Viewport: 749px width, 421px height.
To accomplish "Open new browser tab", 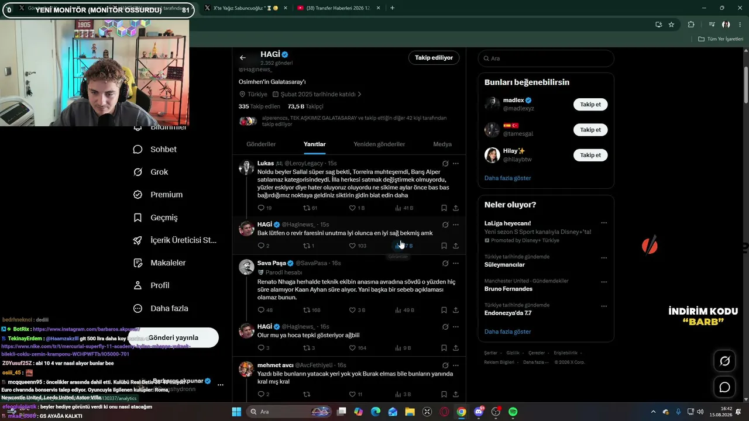I will pos(392,8).
